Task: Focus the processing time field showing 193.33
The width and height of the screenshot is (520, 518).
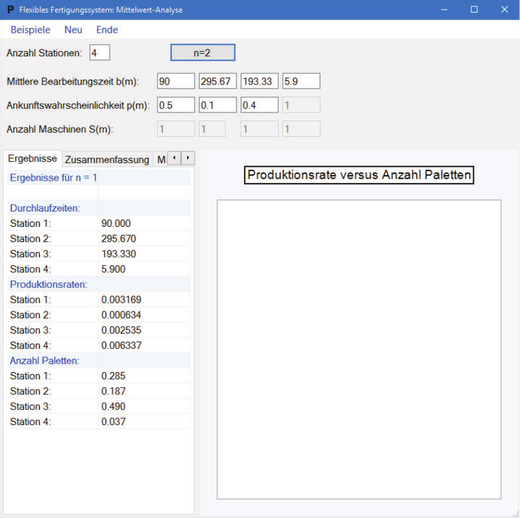Action: coord(259,81)
